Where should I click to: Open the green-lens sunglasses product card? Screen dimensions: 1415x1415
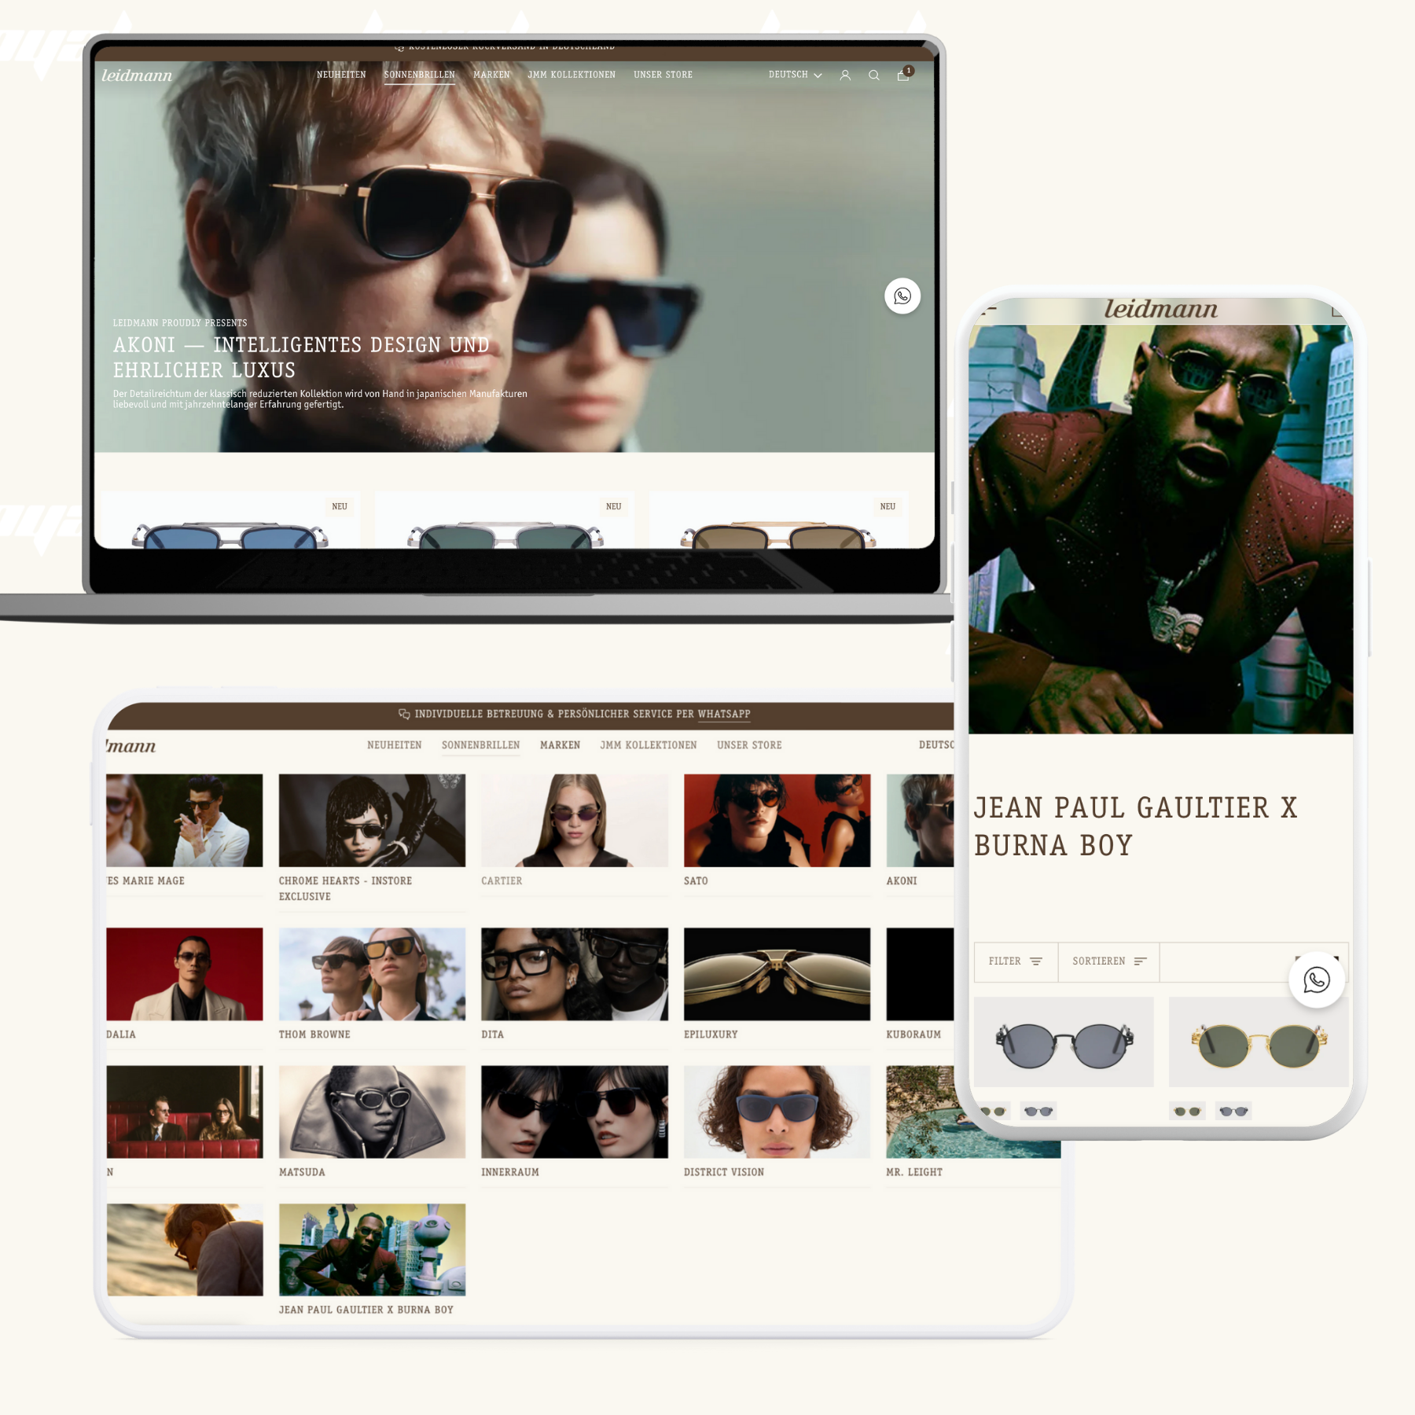coord(505,520)
